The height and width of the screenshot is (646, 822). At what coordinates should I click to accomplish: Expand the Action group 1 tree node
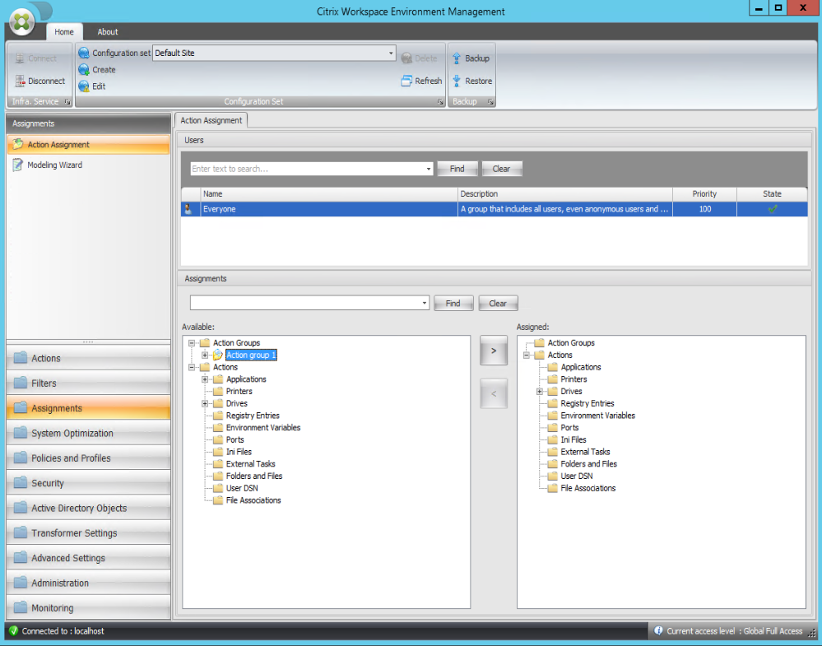205,356
